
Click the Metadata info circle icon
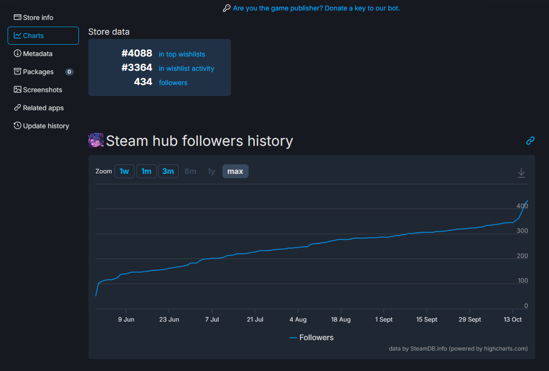[18, 53]
